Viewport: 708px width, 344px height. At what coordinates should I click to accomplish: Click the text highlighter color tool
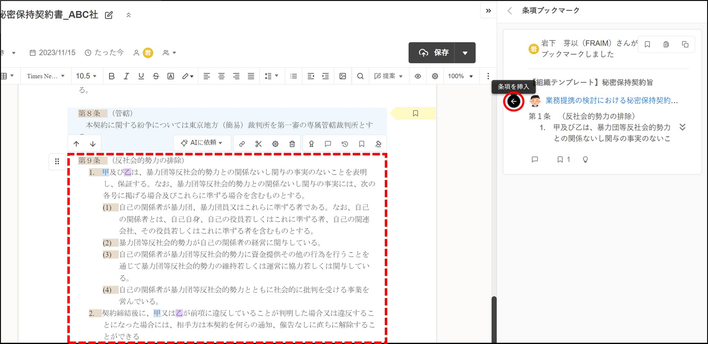(187, 76)
